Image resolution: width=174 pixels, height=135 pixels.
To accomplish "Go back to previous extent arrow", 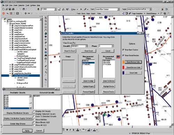I will [46, 37].
